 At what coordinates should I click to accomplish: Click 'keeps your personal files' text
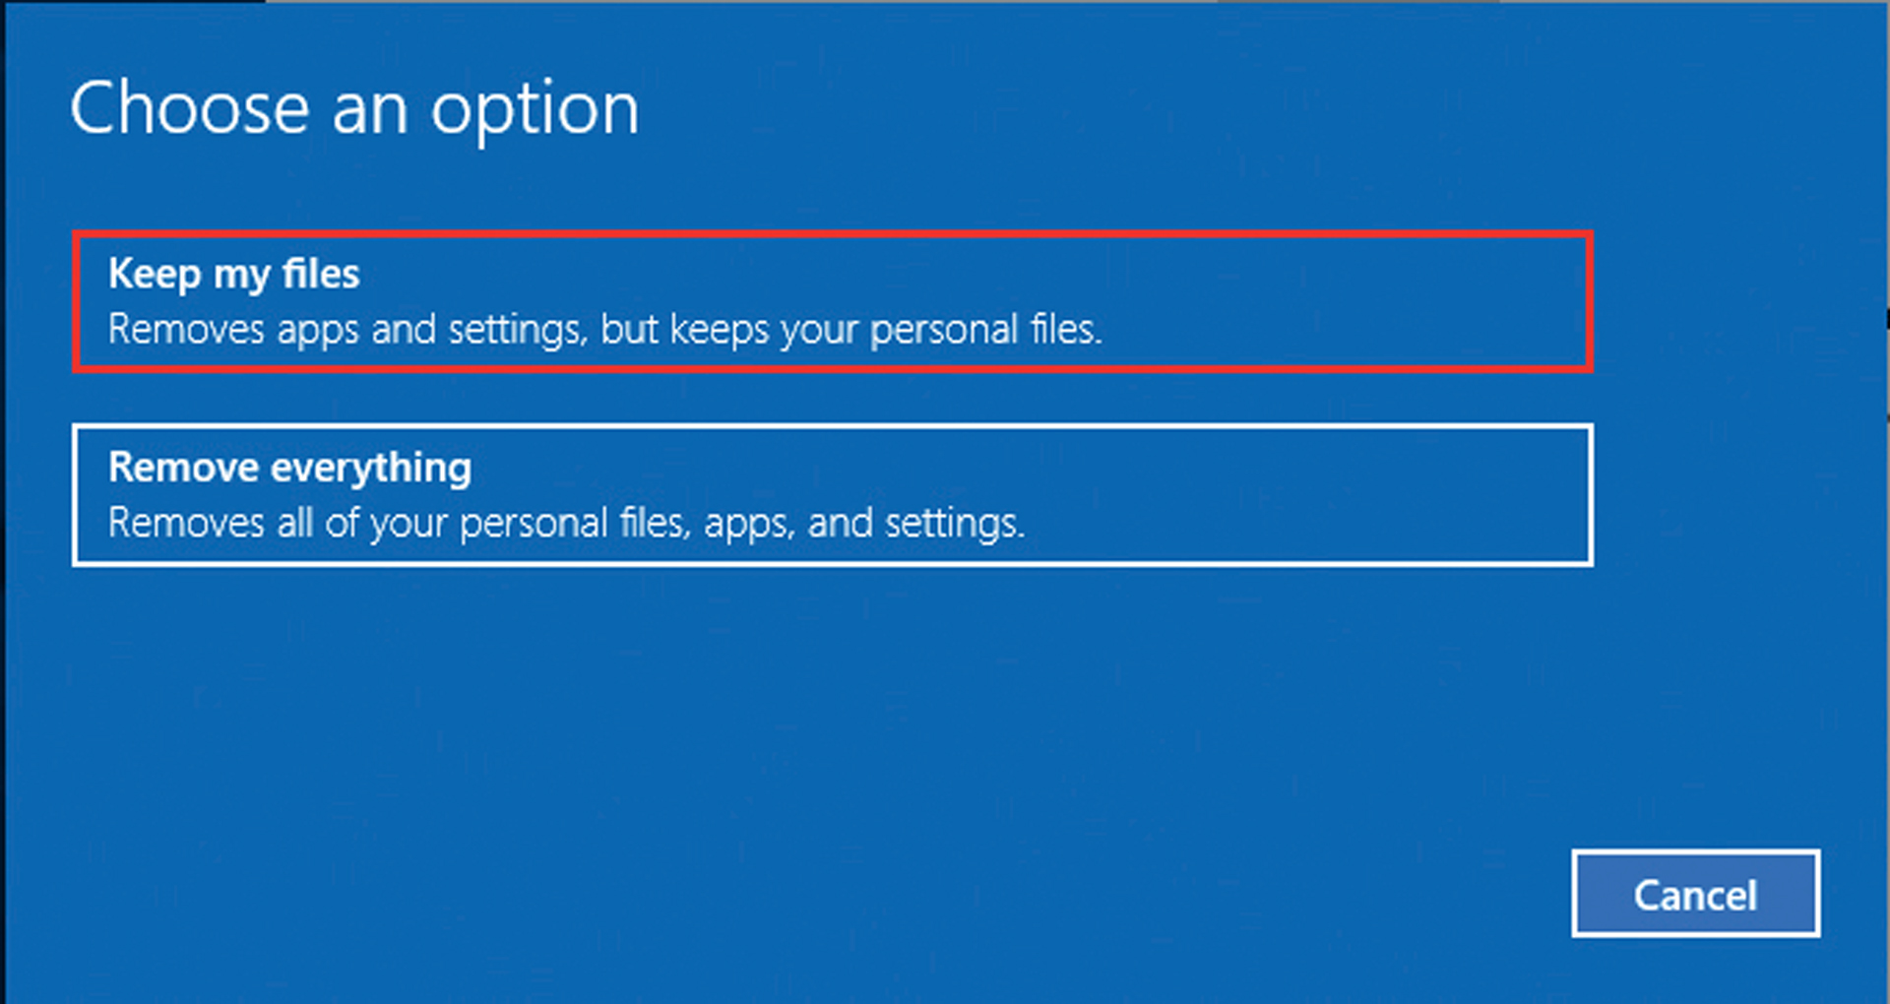pyautogui.click(x=884, y=330)
